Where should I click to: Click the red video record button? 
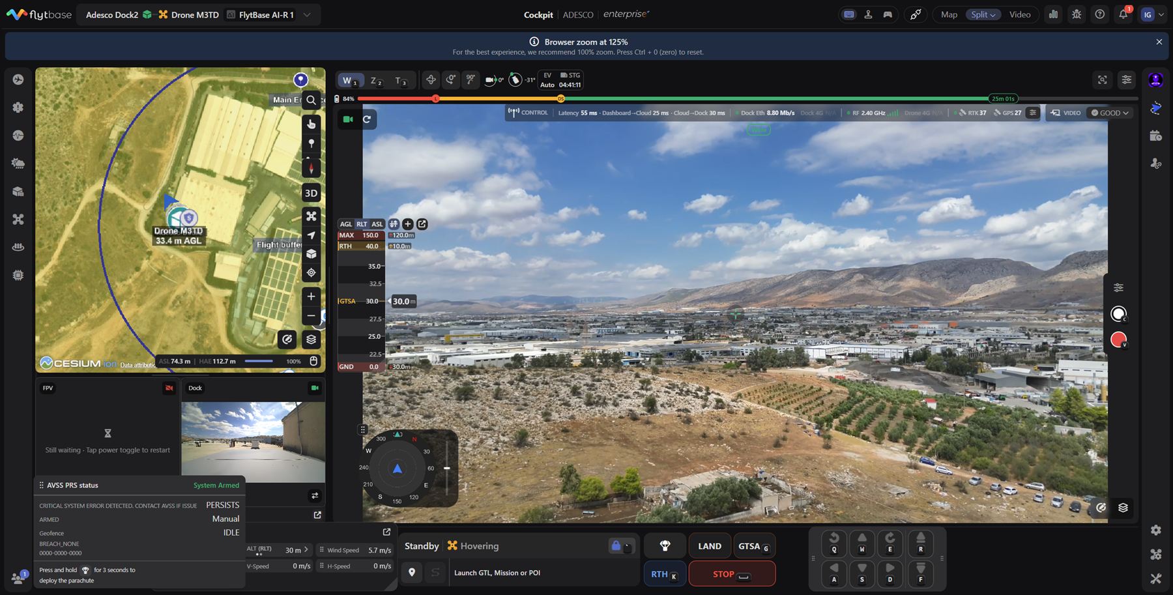point(1118,340)
